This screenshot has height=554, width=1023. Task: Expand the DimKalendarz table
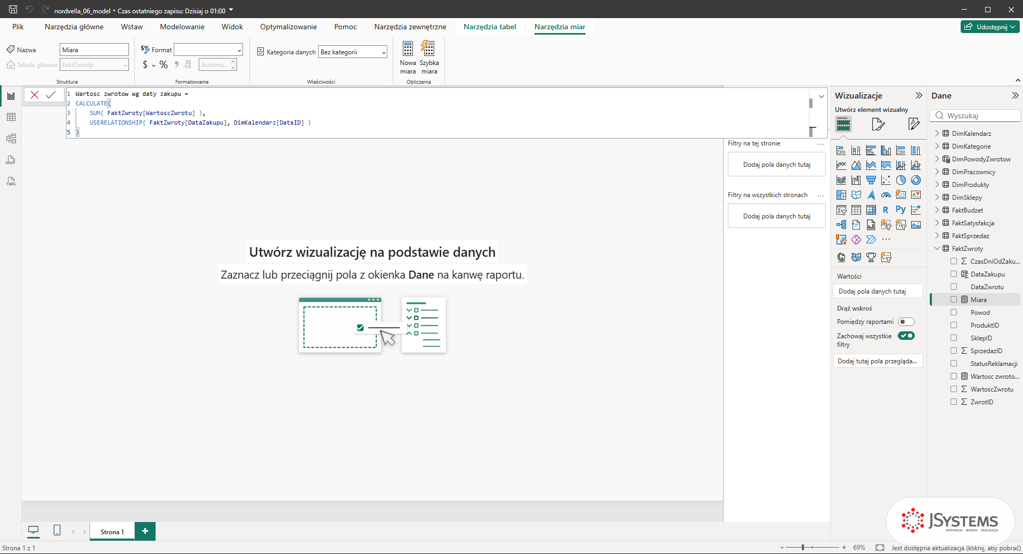pos(937,133)
